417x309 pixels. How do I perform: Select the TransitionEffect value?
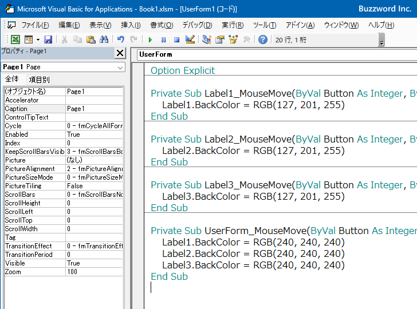[x=94, y=246]
